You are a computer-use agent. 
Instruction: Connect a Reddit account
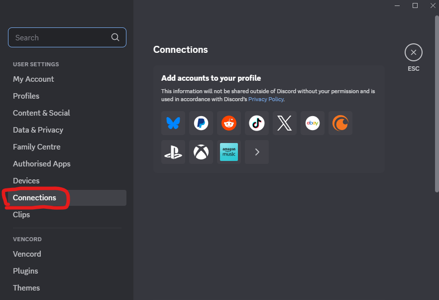[x=229, y=123]
